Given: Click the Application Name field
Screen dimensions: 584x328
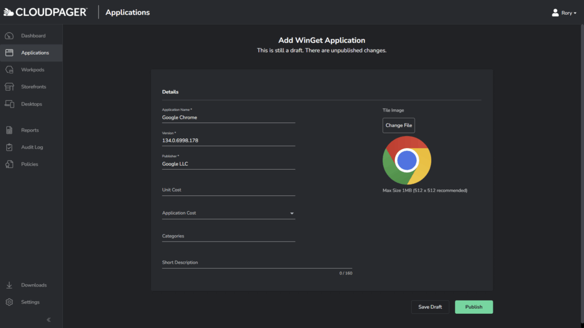Looking at the screenshot, I should [228, 117].
